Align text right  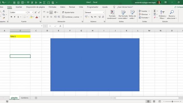[x=51, y=17]
